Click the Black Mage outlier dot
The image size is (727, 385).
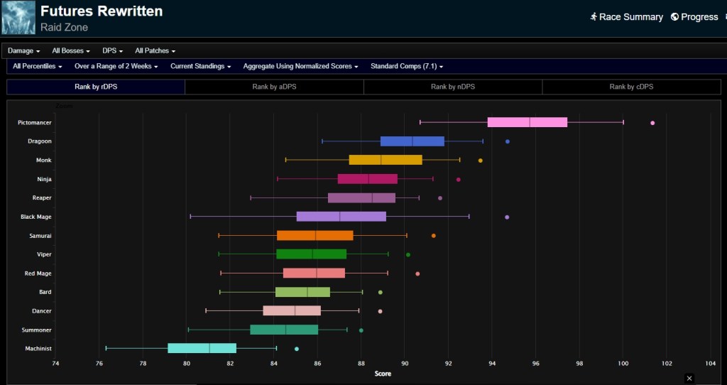pyautogui.click(x=506, y=217)
